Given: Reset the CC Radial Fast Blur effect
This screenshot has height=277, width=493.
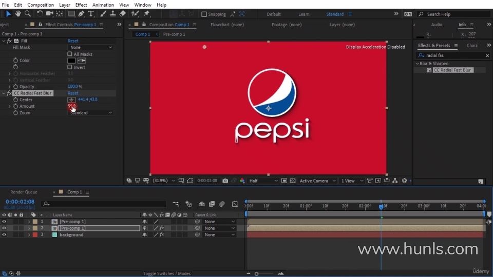Looking at the screenshot, I should (x=73, y=93).
